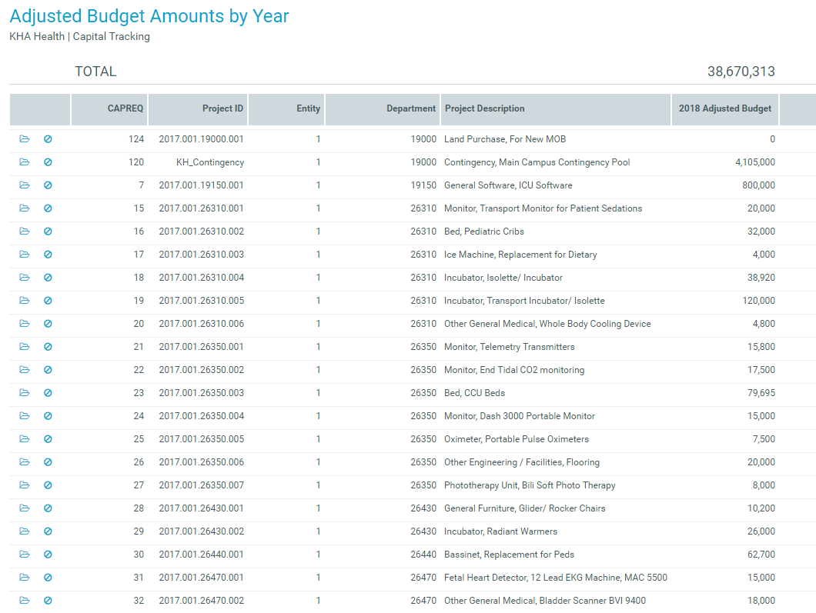Click the KHA Health | Capital Tracking subtitle

79,36
